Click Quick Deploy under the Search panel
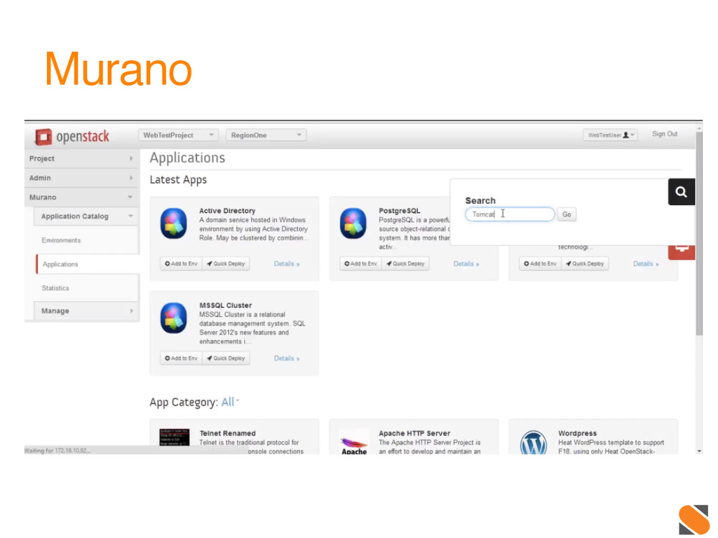The height and width of the screenshot is (538, 718). pyautogui.click(x=585, y=263)
